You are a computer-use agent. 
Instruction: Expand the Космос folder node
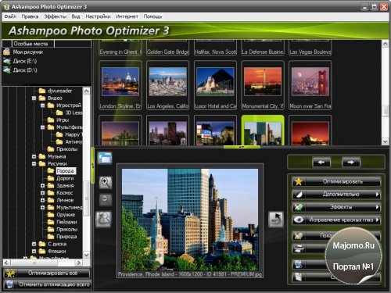pyautogui.click(x=42, y=193)
